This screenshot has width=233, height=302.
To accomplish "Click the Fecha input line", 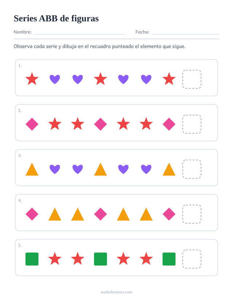I will [x=186, y=34].
